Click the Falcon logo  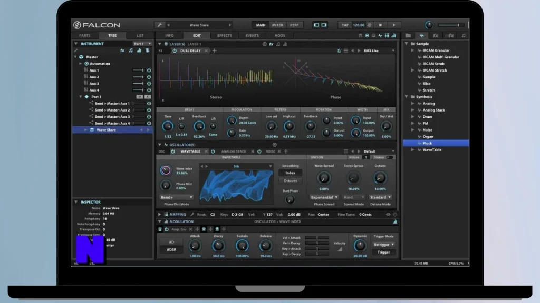click(97, 25)
